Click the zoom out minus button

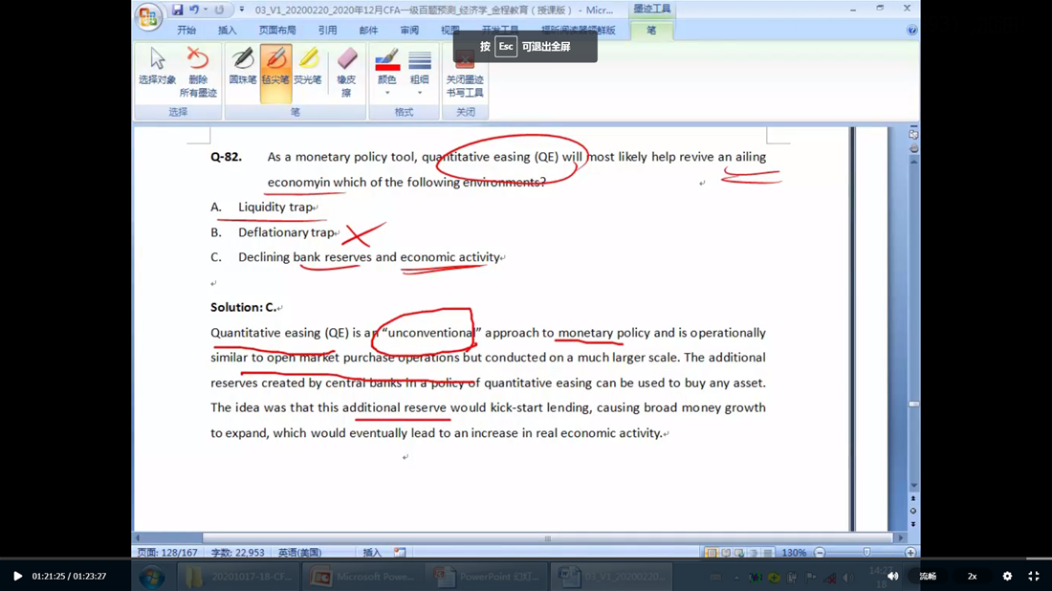coord(820,553)
